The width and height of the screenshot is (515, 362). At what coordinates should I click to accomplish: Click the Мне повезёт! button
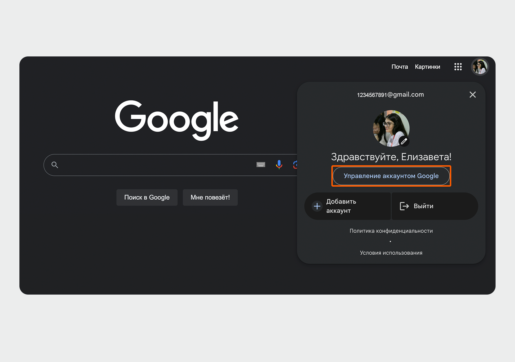click(x=210, y=197)
